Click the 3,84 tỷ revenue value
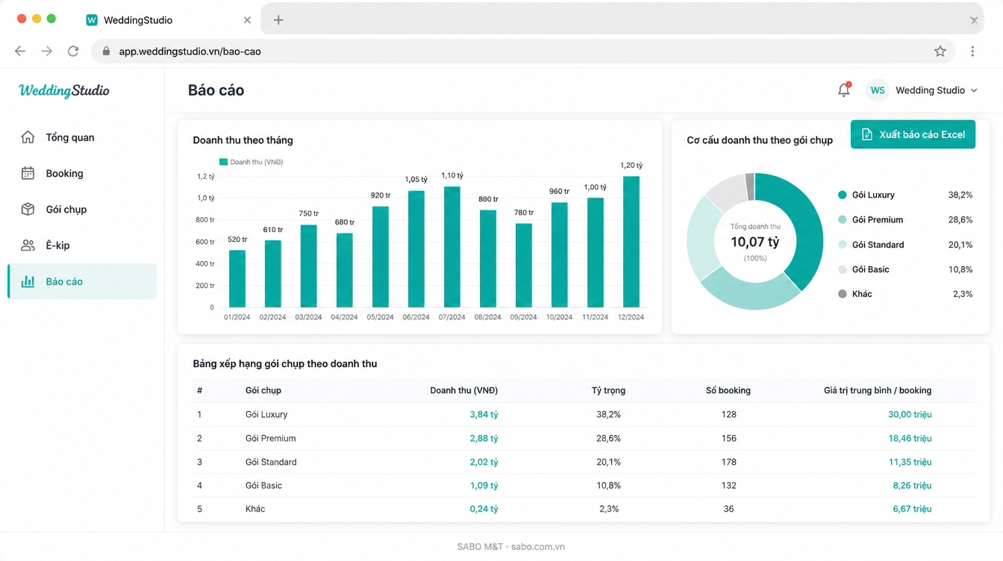Screen dimensions: 1003x561 (484, 414)
